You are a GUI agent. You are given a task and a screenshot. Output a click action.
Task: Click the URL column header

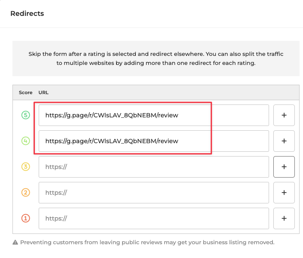tap(43, 92)
